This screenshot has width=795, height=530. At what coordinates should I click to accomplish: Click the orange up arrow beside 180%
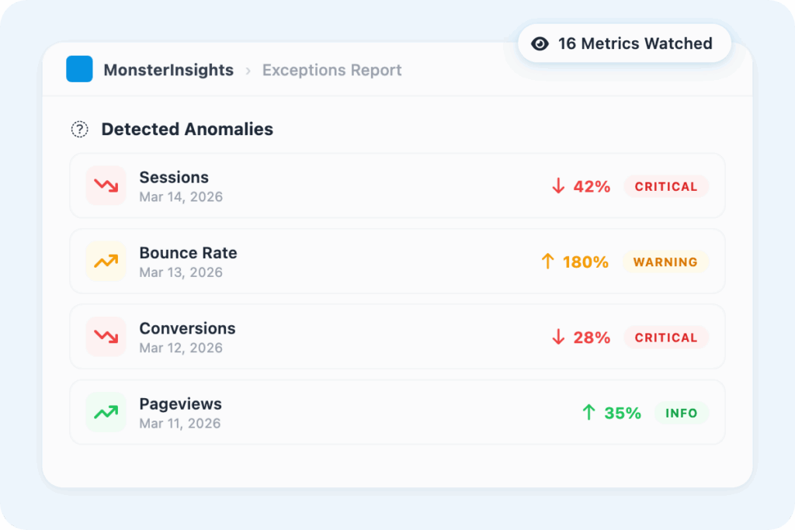point(547,262)
